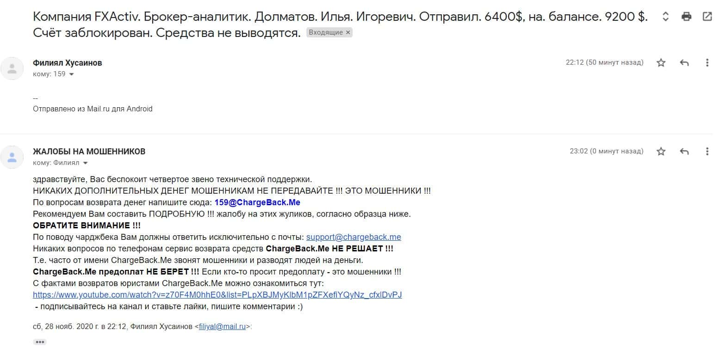Expand or collapse all messages
The image size is (721, 354).
coord(666,17)
